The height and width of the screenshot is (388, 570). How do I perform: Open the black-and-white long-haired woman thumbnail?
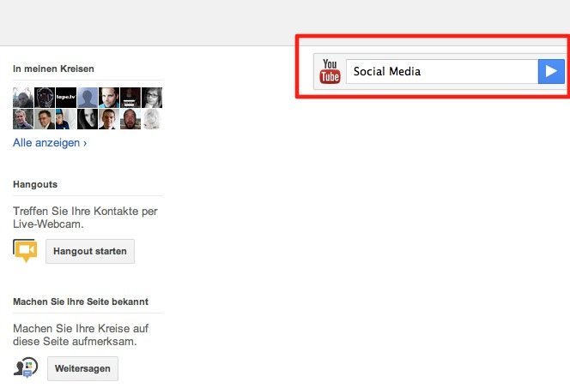(88, 119)
